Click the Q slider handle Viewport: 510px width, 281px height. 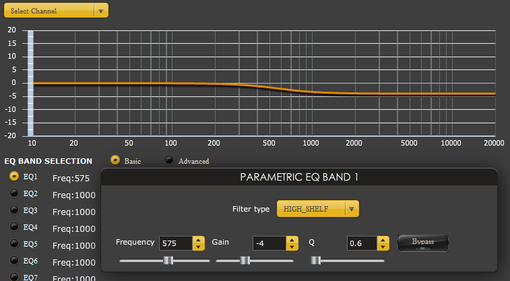pyautogui.click(x=316, y=261)
